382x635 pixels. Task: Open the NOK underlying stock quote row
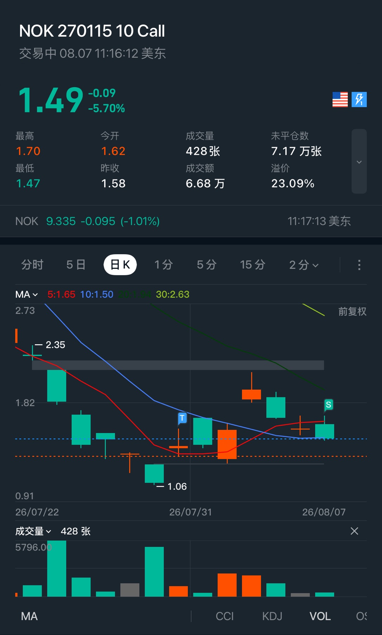coord(191,221)
